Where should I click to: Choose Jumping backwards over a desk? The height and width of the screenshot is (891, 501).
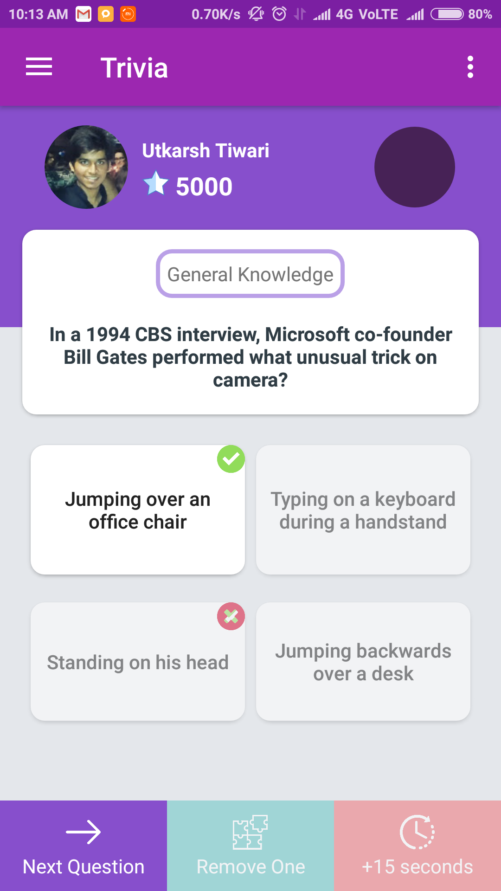(x=363, y=662)
